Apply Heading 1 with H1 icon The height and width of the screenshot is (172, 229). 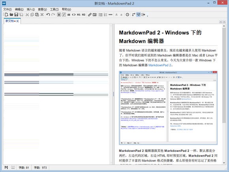point(79,15)
